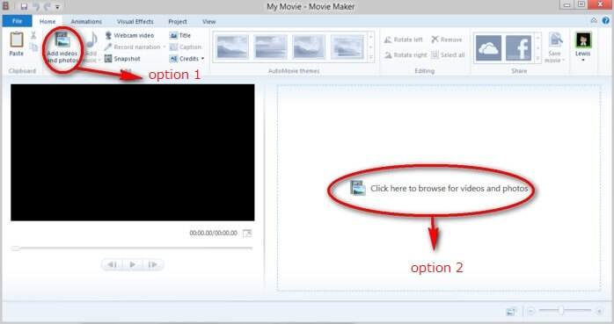Share the movie to Facebook

(x=518, y=48)
